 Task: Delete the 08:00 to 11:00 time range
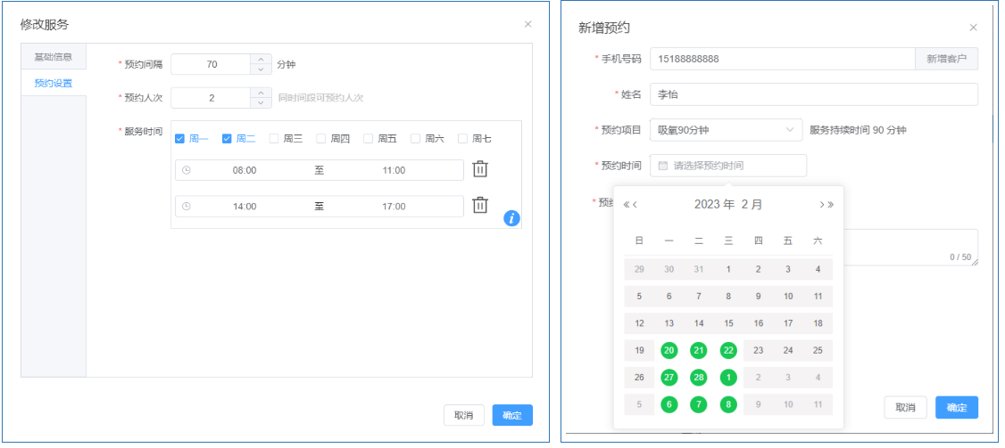[480, 169]
